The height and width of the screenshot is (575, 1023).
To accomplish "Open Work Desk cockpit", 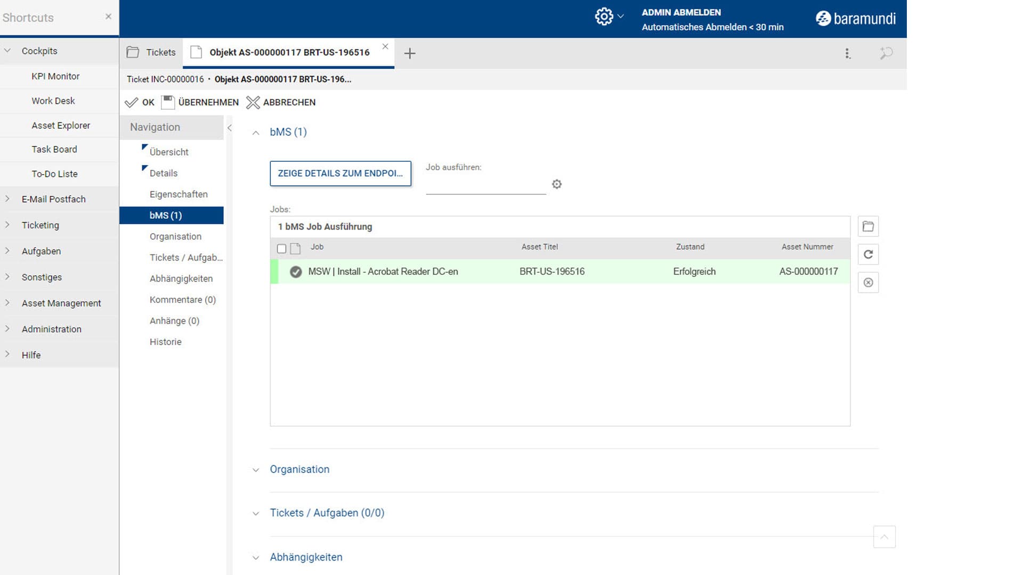I will [x=53, y=101].
